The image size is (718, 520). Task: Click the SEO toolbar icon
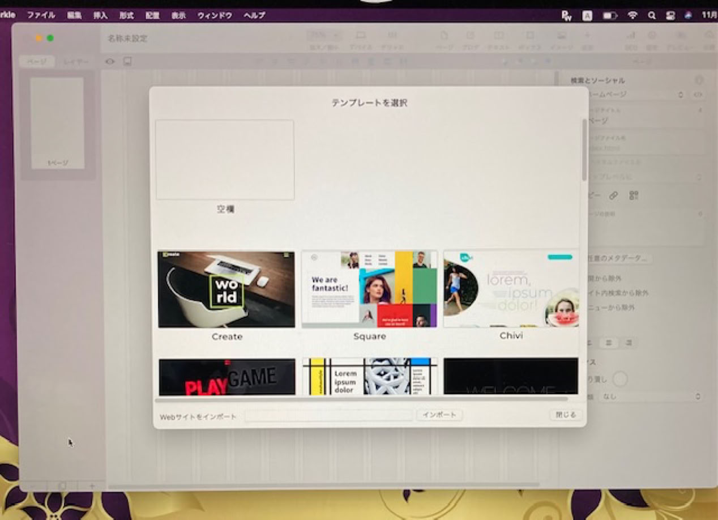click(x=630, y=40)
